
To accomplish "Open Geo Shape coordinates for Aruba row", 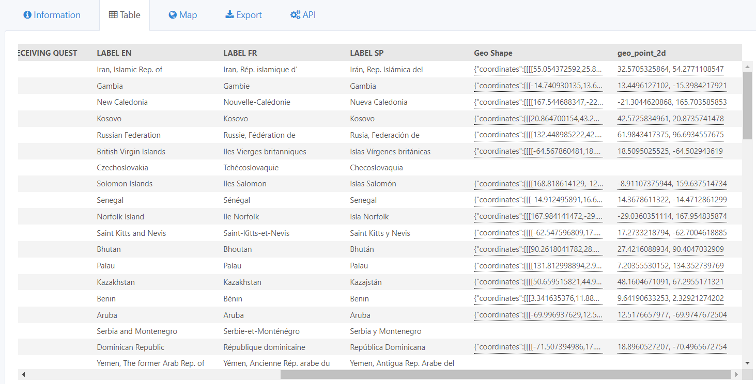I will 538,315.
